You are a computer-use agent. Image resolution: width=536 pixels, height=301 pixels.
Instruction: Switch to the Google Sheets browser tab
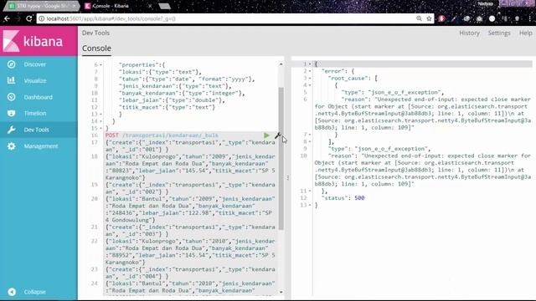click(43, 6)
